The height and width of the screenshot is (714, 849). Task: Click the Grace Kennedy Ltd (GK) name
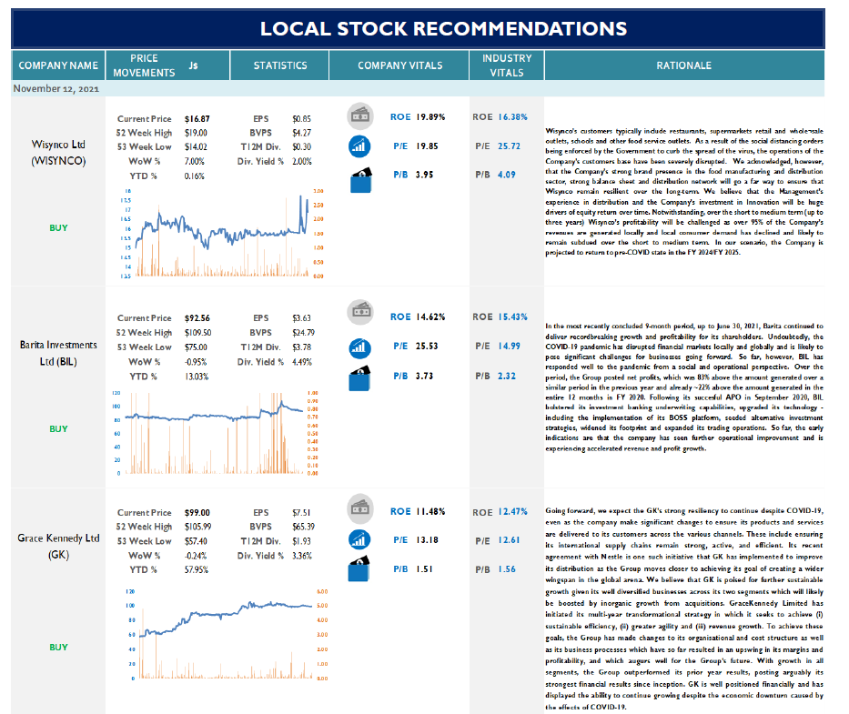58,547
